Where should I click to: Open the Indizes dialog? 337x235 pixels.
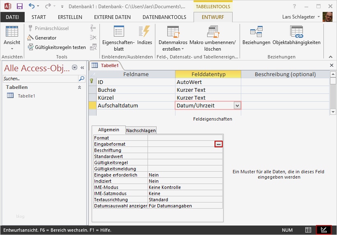point(144,35)
